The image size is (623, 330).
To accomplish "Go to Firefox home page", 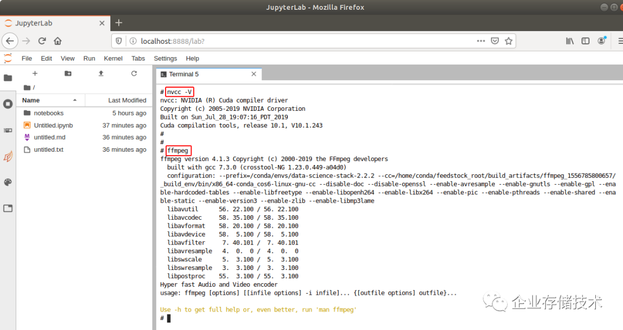I will pyautogui.click(x=58, y=41).
